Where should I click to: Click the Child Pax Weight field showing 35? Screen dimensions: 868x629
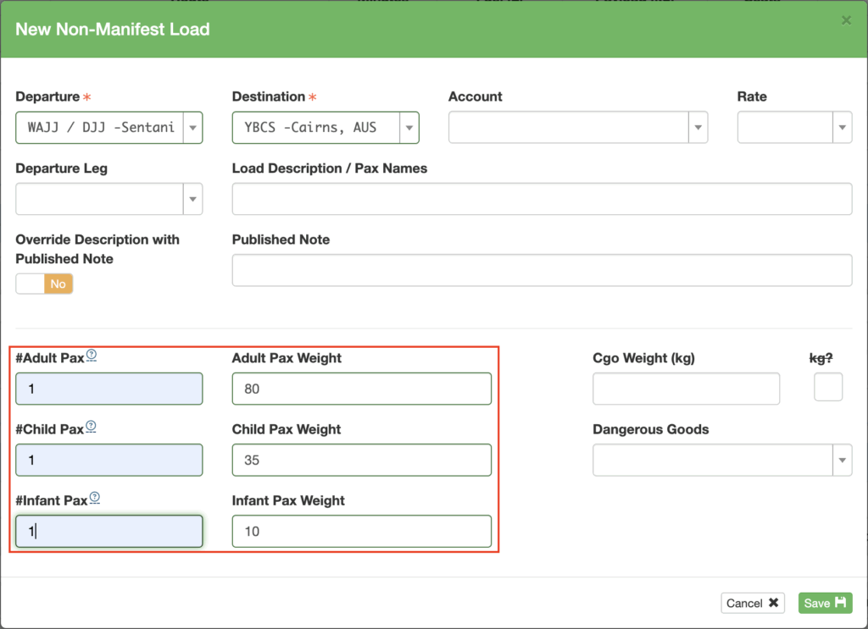tap(361, 460)
